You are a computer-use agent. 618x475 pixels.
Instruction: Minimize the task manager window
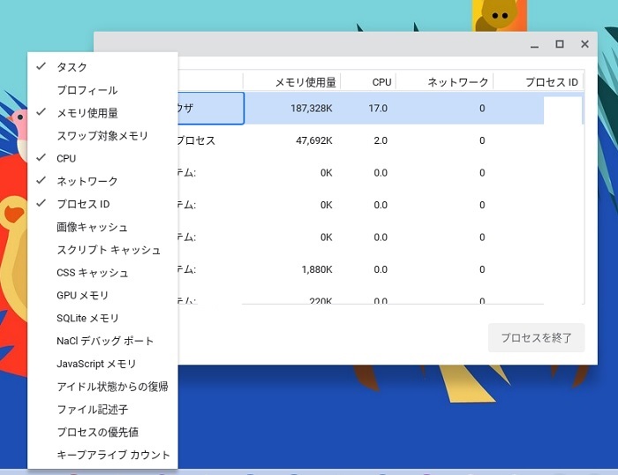point(535,44)
